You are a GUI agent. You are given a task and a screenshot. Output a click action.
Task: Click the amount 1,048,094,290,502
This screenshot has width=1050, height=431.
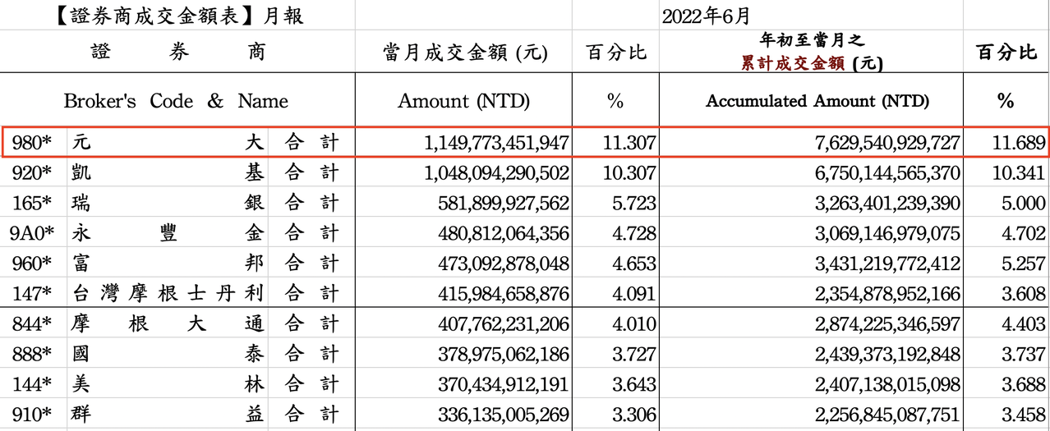pyautogui.click(x=496, y=173)
